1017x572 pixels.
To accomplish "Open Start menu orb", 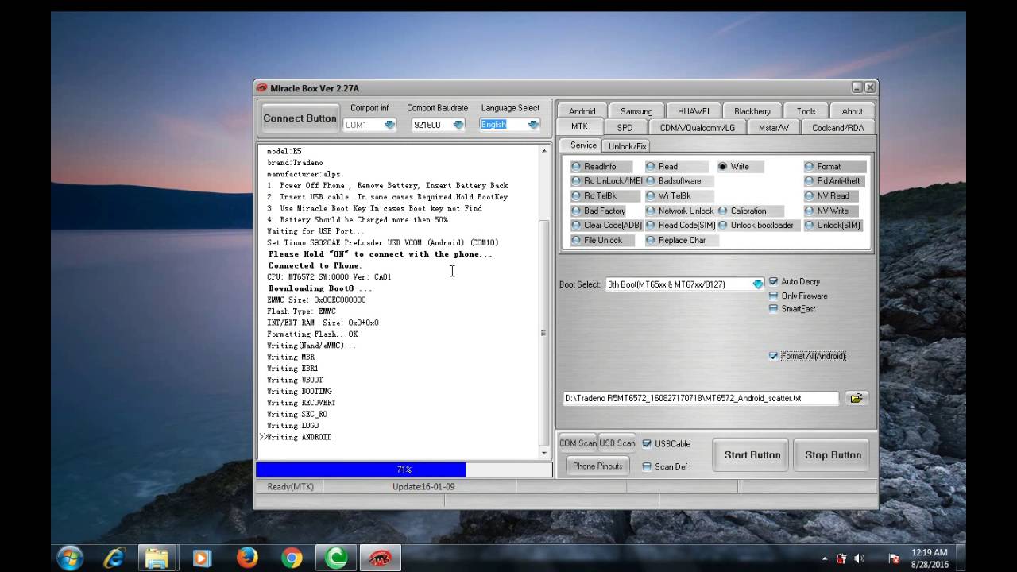I will [x=70, y=558].
